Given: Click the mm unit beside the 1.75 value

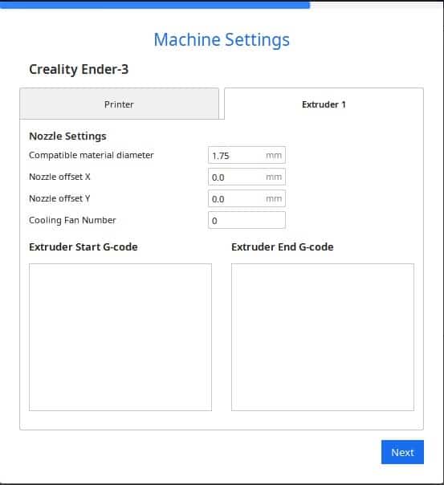Looking at the screenshot, I should tap(274, 156).
